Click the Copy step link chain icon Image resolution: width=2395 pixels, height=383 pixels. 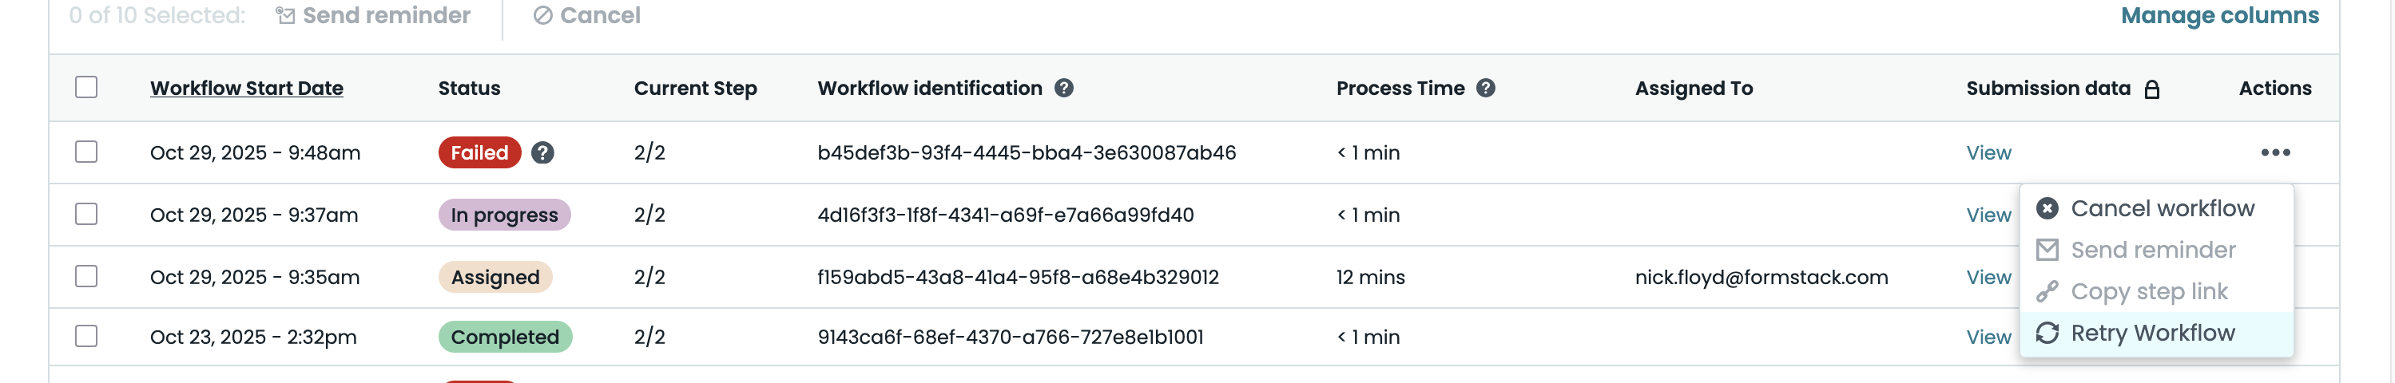tap(2047, 292)
